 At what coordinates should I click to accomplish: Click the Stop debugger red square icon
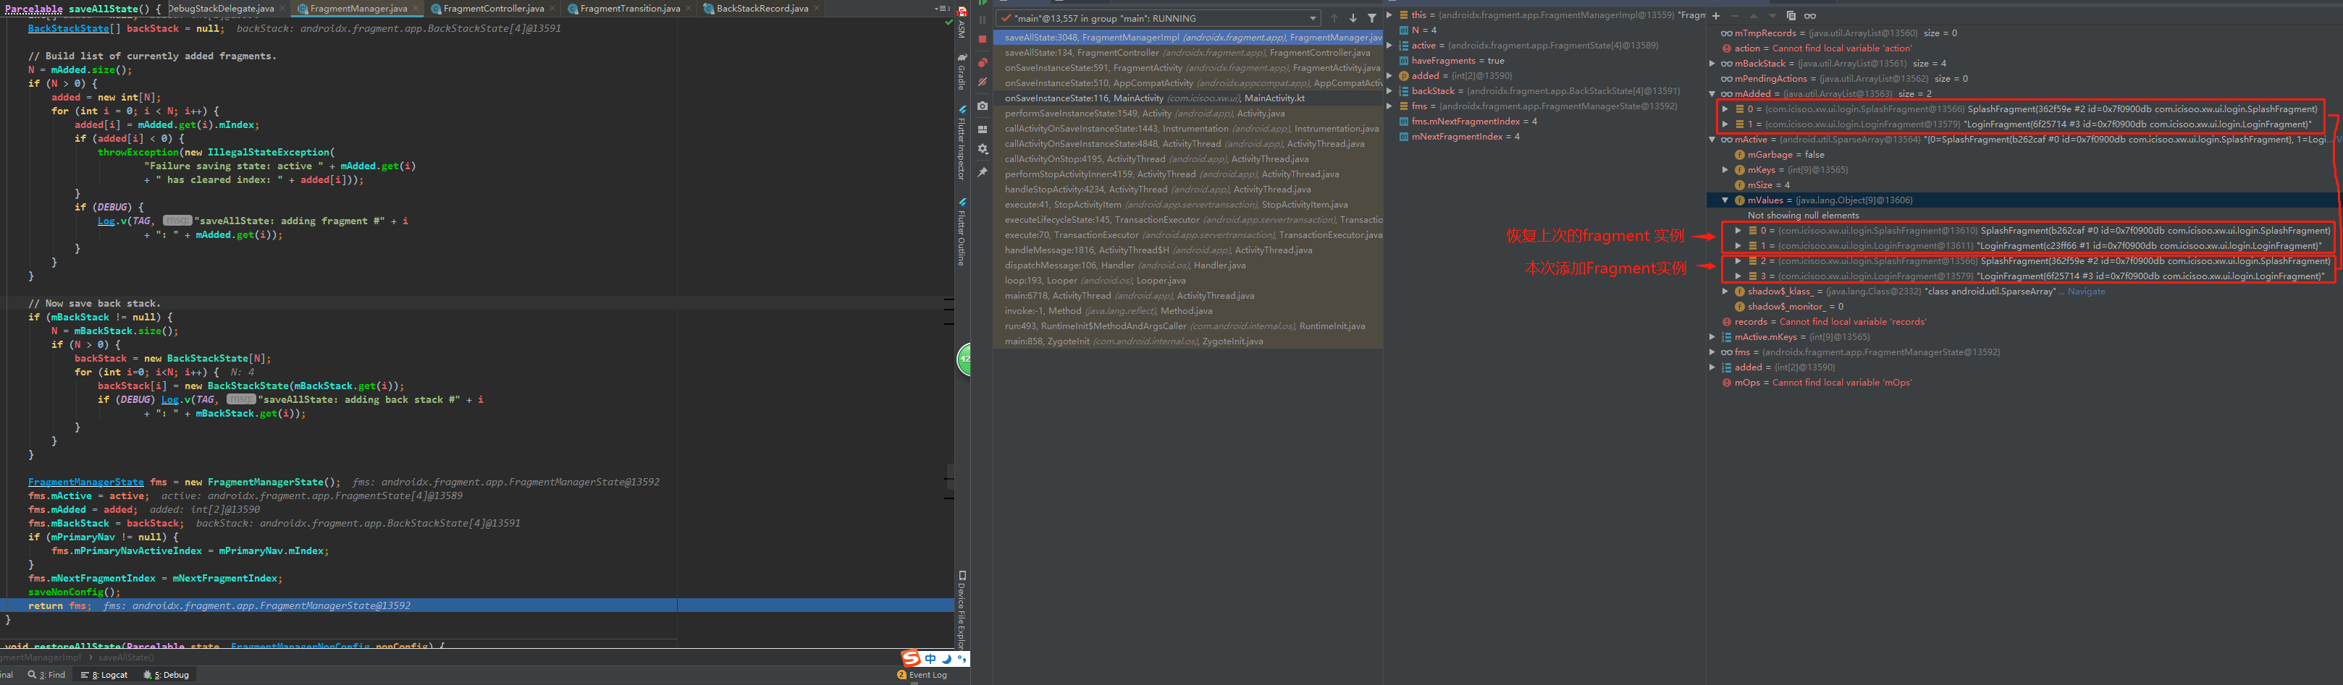coord(983,39)
